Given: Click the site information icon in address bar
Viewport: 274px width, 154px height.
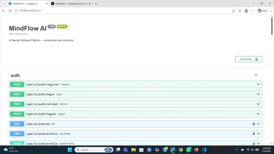Looking at the screenshot, I should pos(16,11).
